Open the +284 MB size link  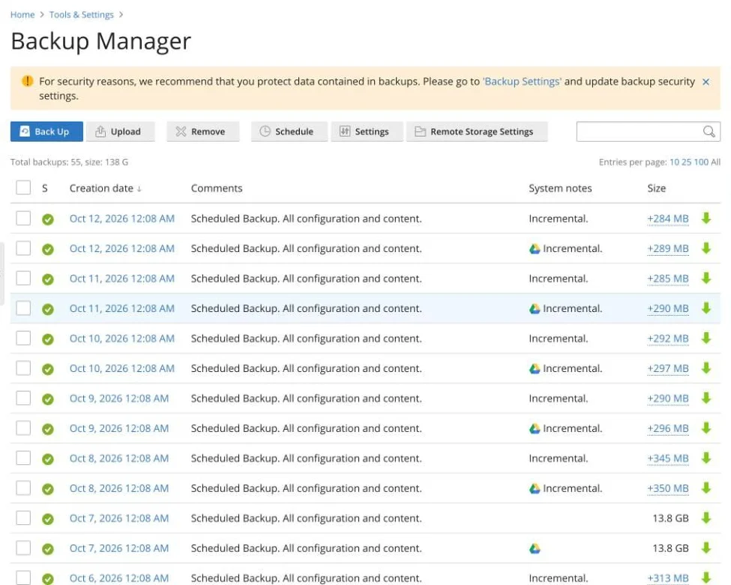667,218
